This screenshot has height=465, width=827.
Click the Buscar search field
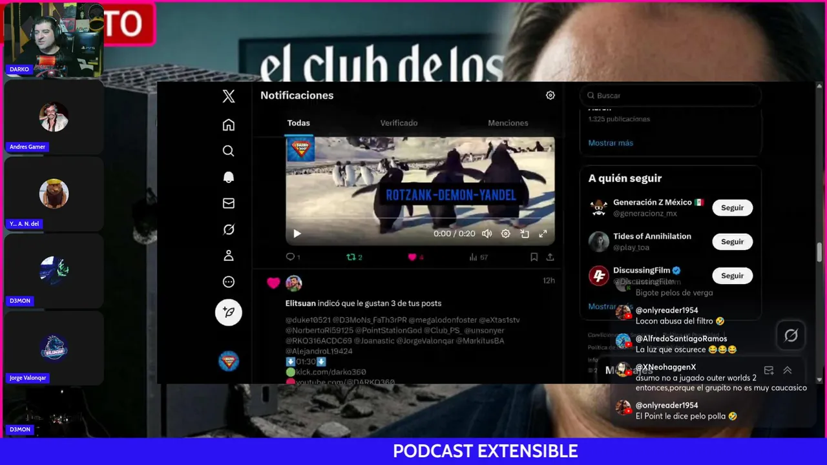pos(671,96)
